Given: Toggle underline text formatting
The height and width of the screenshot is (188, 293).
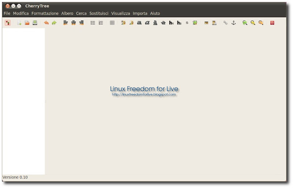Looking at the screenshot, I should (x=155, y=23).
